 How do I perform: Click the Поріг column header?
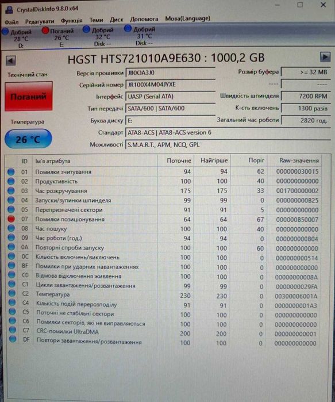pyautogui.click(x=249, y=160)
